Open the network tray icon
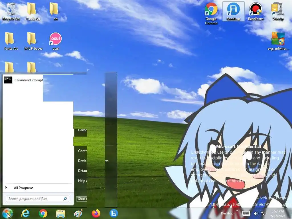292x219 pixels. pyautogui.click(x=263, y=213)
